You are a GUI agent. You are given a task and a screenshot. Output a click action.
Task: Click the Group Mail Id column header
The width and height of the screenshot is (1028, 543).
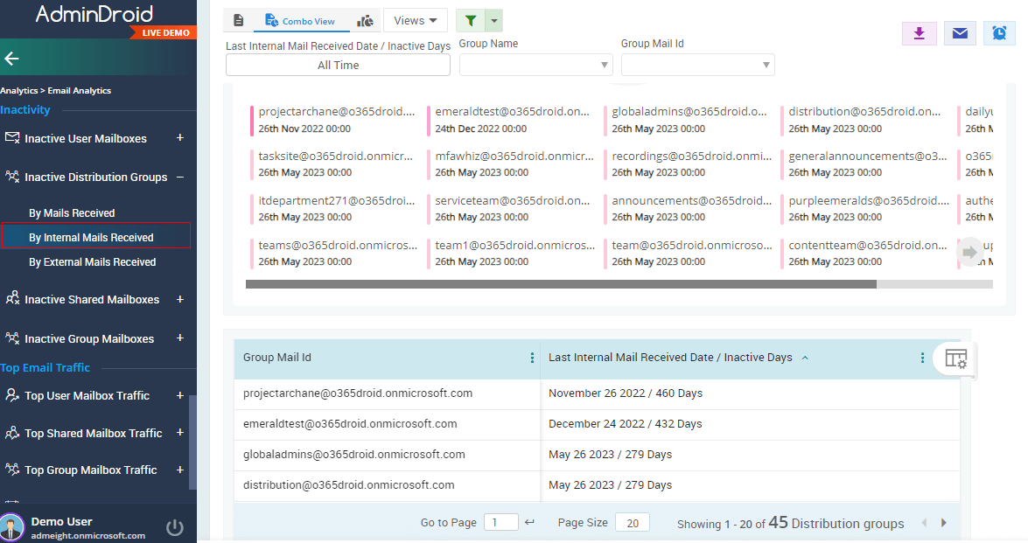coord(277,358)
